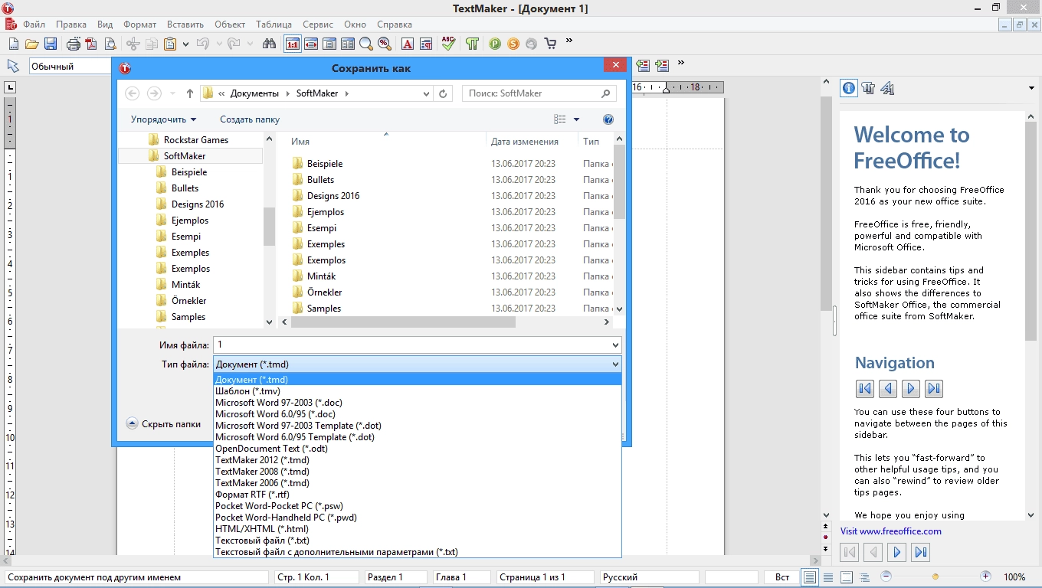Viewport: 1042px width, 588px height.
Task: Click the Save floppy disk icon
Action: [50, 44]
